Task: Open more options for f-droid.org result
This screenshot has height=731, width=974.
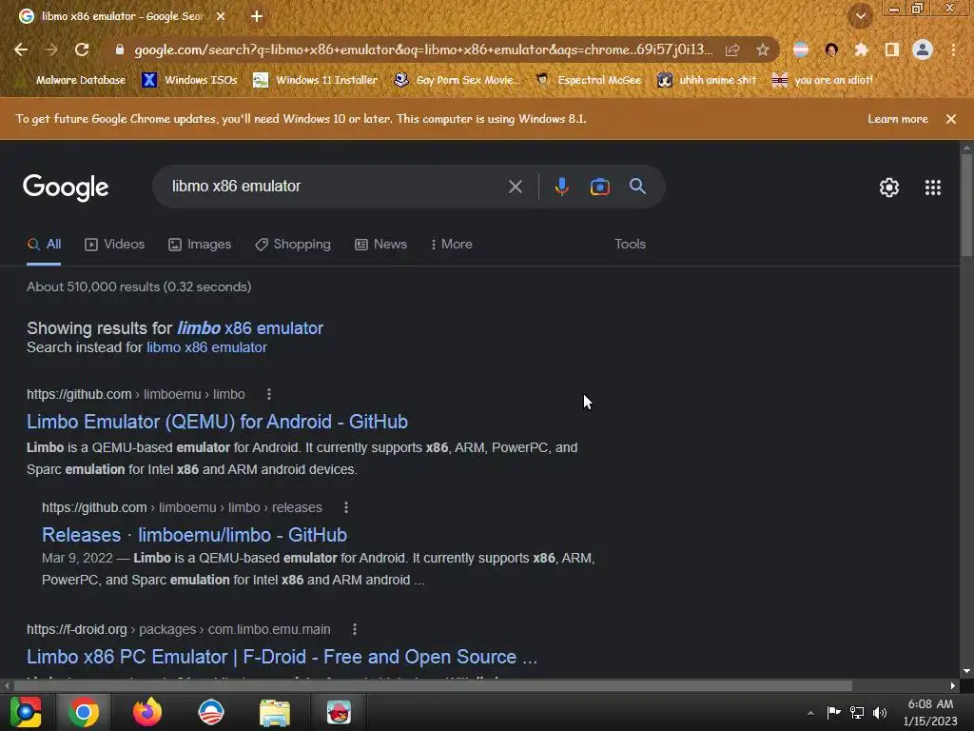Action: point(355,629)
